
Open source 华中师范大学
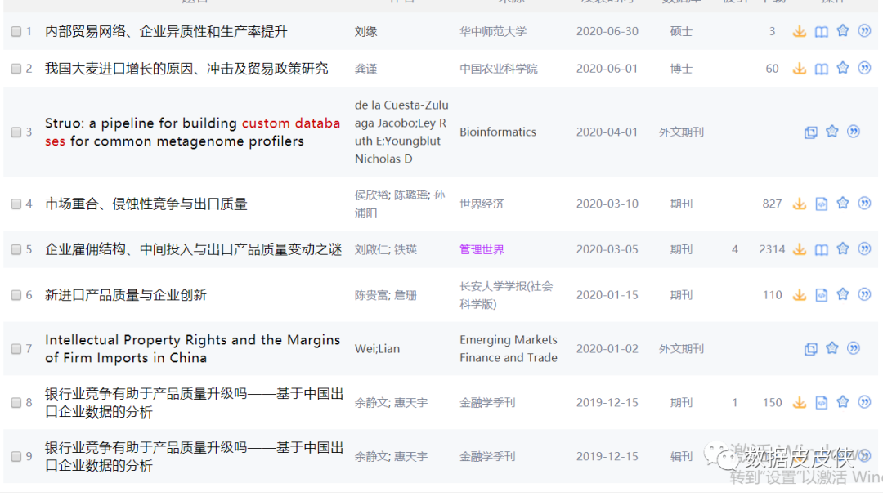pyautogui.click(x=493, y=32)
